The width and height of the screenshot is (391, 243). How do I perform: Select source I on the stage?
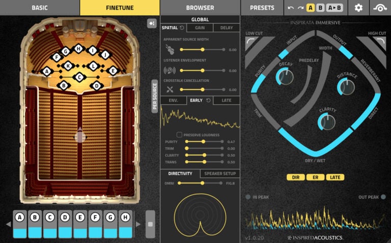[93, 50]
